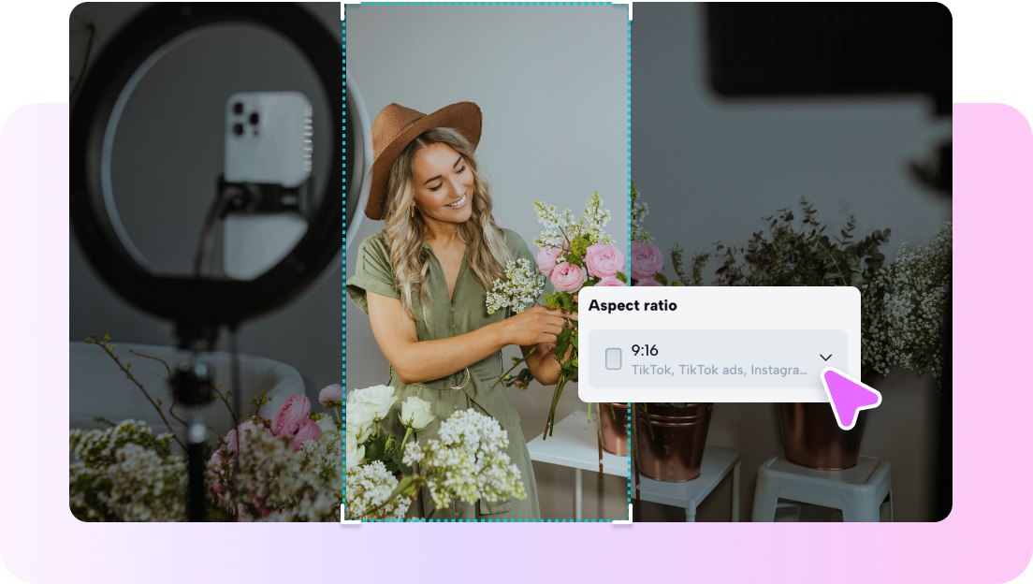
Task: Open the aspect ratio dropdown chevron
Action: pos(826,358)
